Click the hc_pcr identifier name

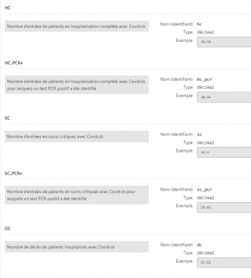tap(204, 80)
